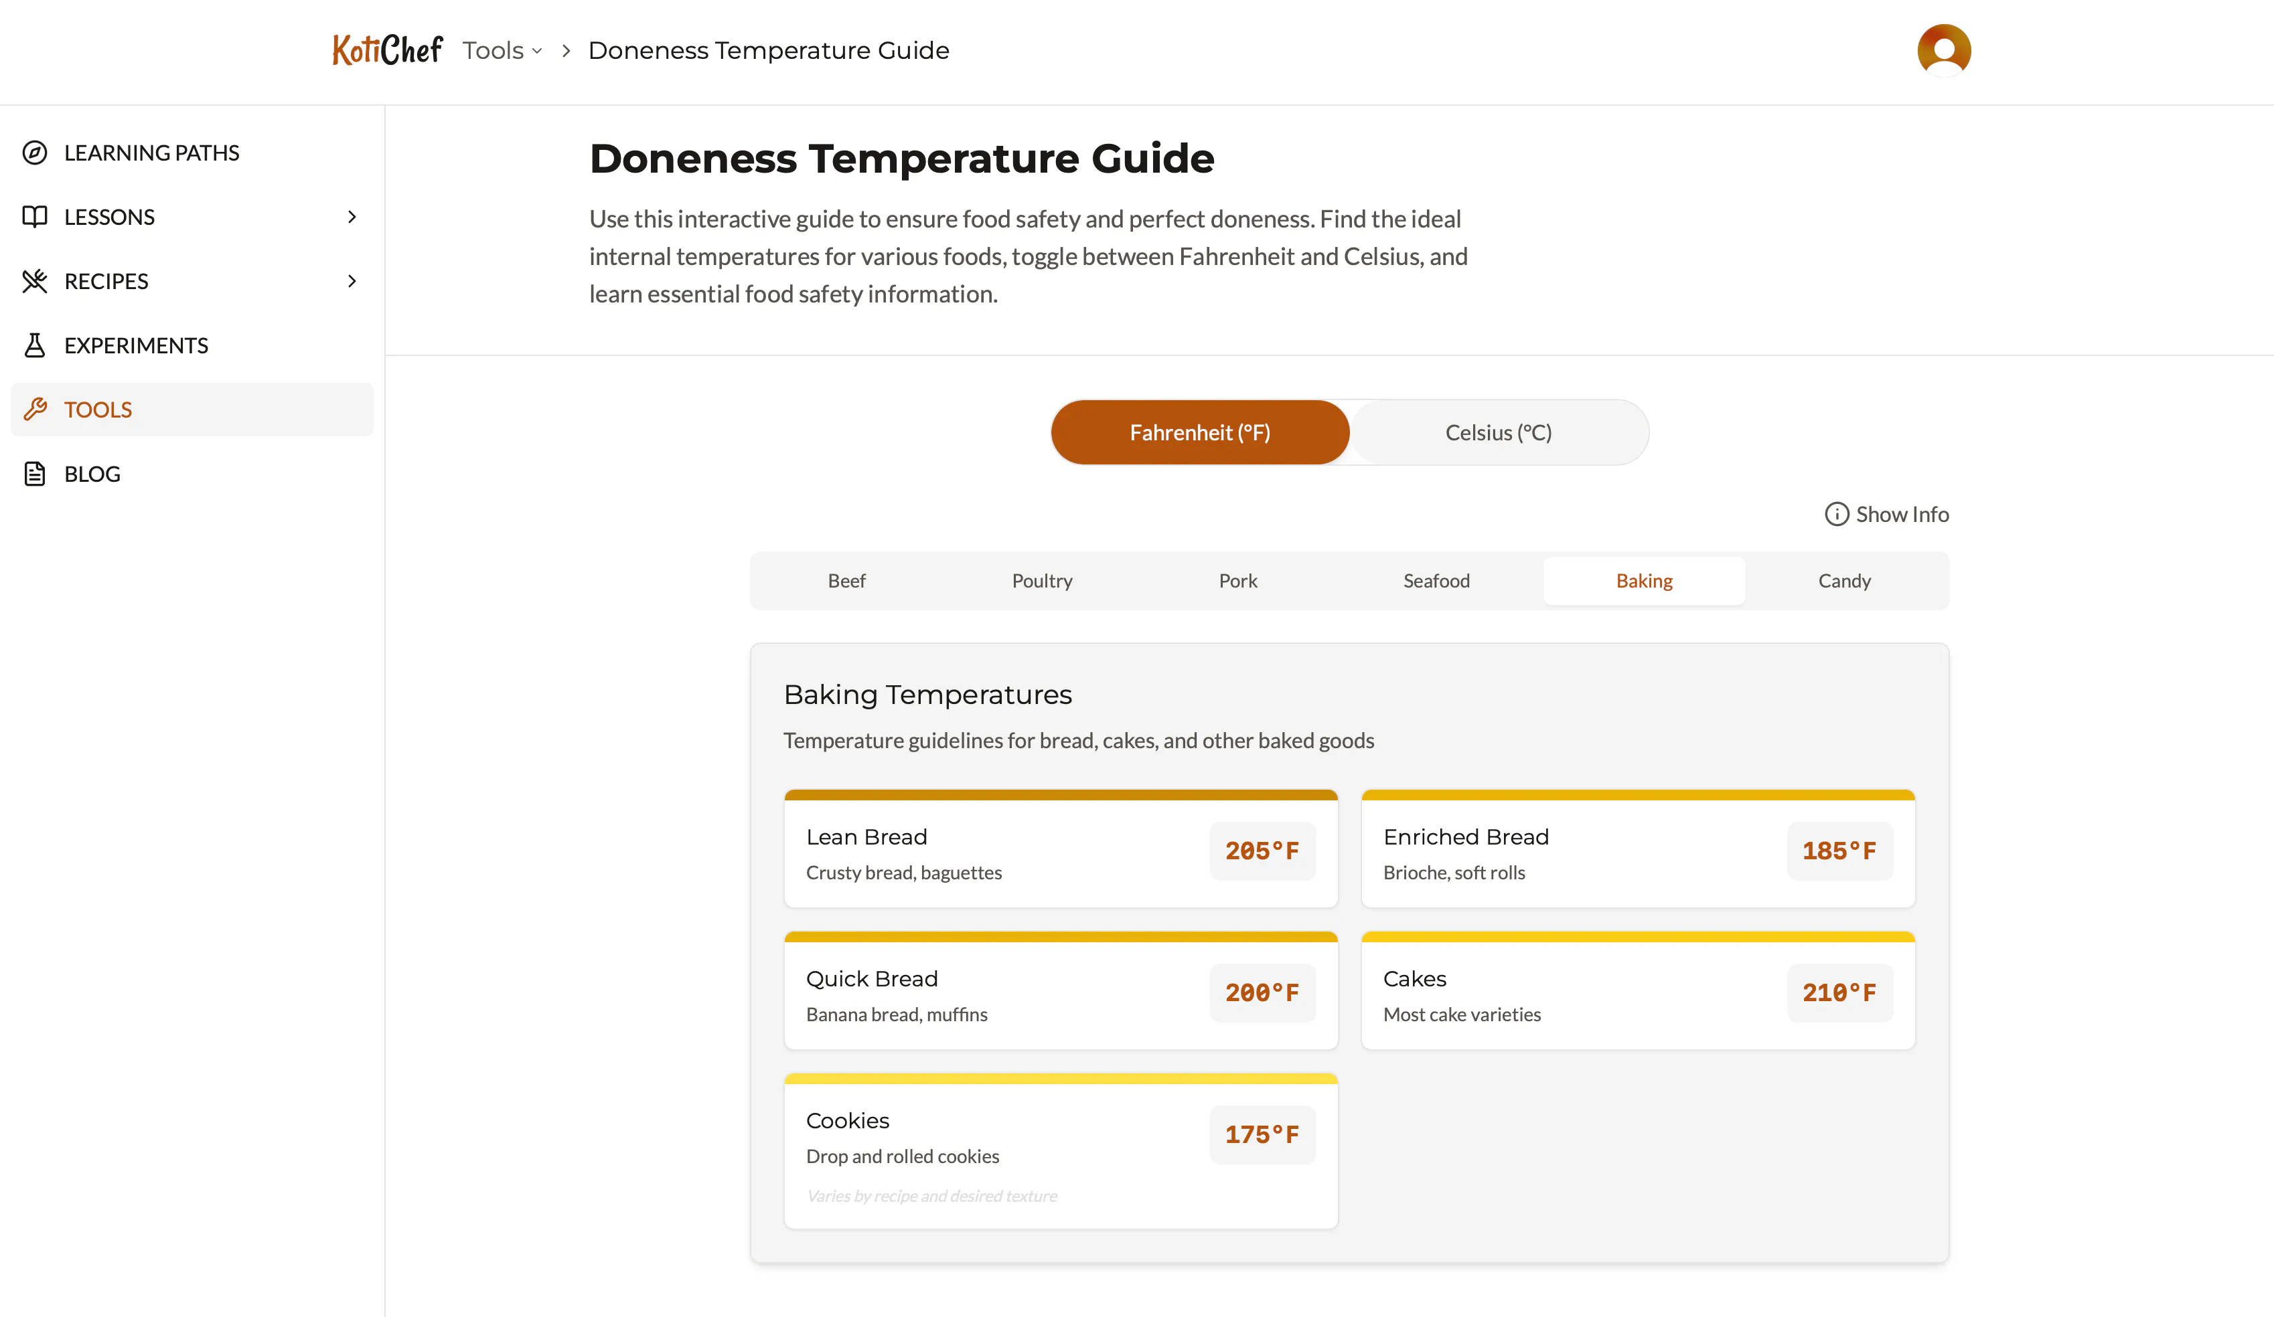
Task: Click the Baking Temperatures heading
Action: point(927,695)
